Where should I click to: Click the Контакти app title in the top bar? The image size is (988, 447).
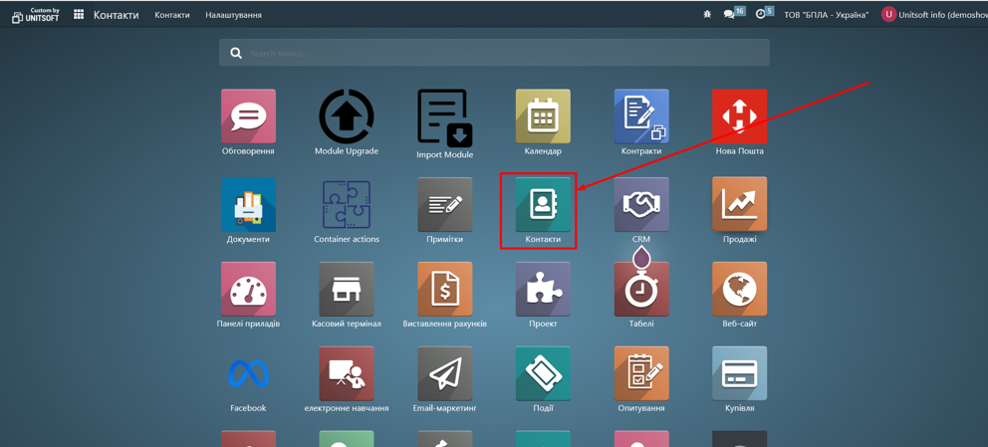(117, 15)
